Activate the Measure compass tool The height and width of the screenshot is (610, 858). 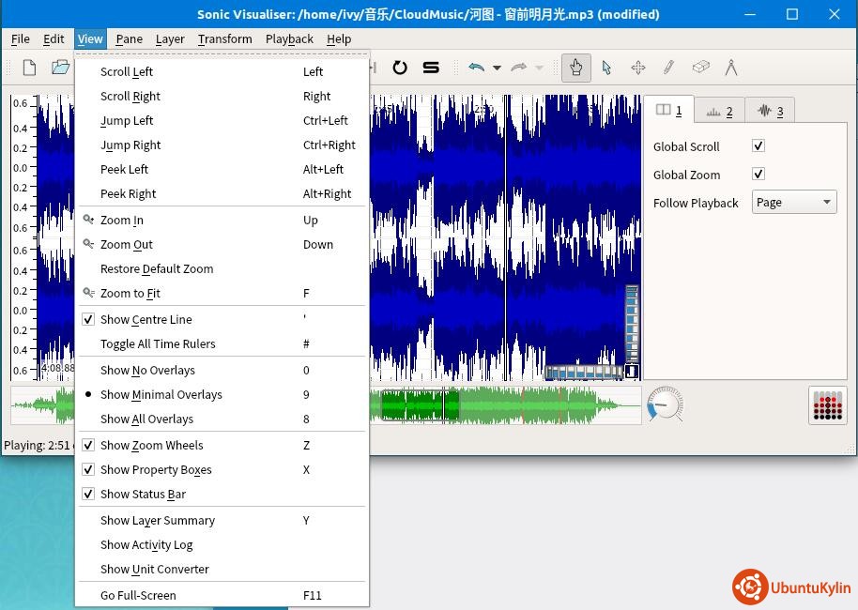pyautogui.click(x=731, y=68)
